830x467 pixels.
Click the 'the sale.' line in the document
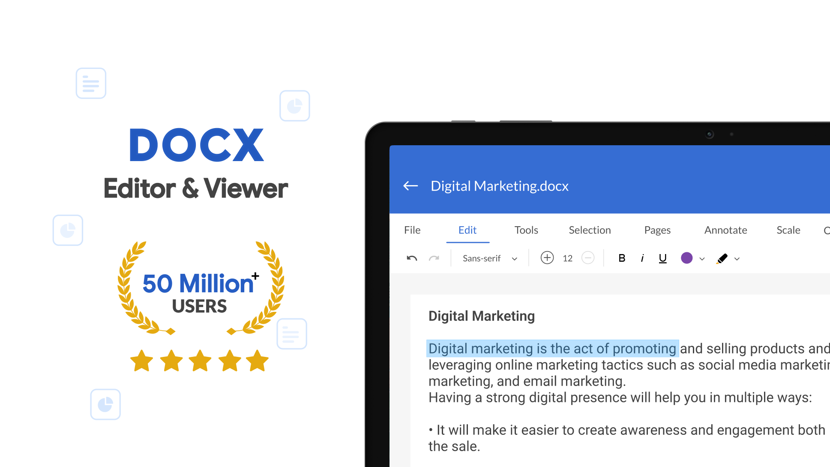pos(454,446)
